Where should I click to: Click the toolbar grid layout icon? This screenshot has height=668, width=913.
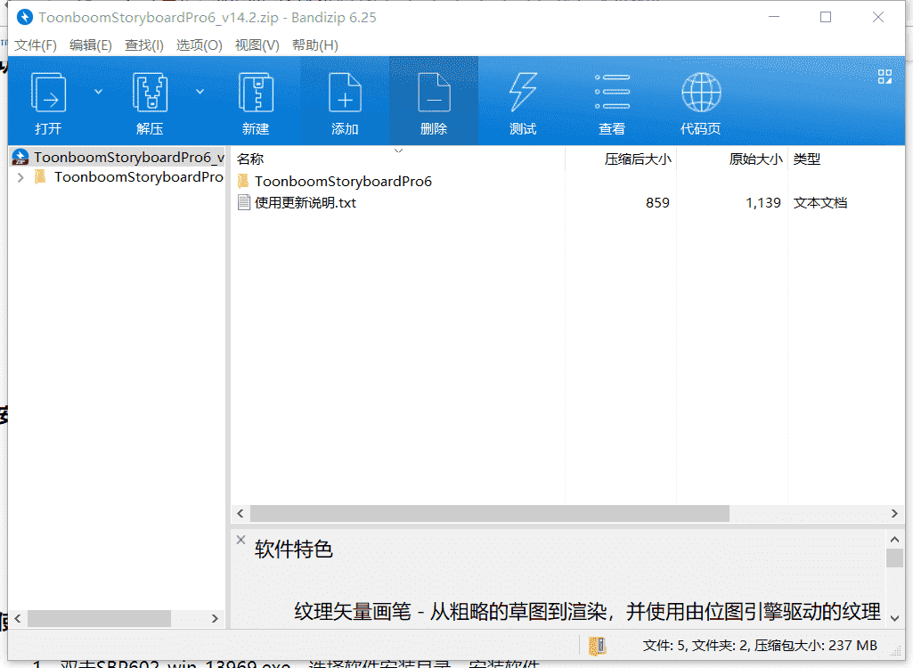(884, 77)
